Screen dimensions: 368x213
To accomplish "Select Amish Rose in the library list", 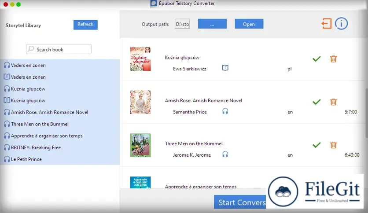I will tap(60, 112).
